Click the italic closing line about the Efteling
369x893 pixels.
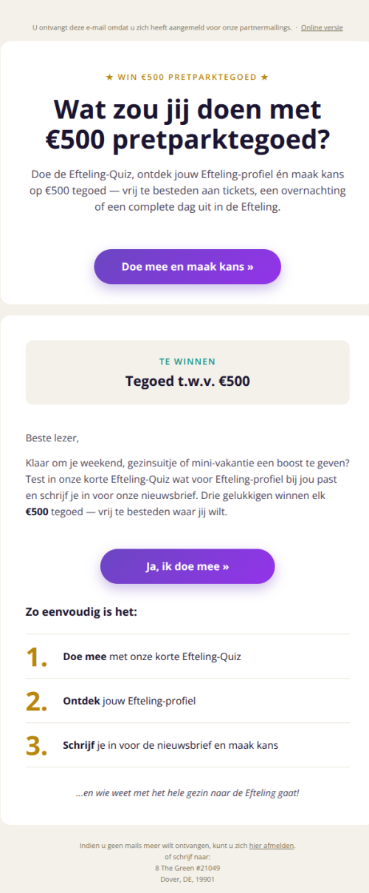pos(187,793)
